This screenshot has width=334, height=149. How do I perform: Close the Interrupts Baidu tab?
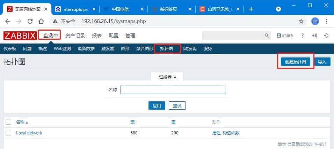pyautogui.click(x=94, y=9)
